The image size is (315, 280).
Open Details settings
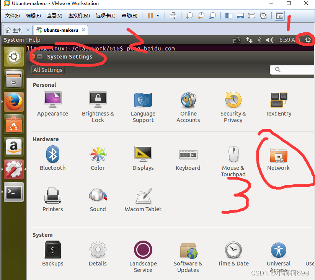[x=98, y=254]
